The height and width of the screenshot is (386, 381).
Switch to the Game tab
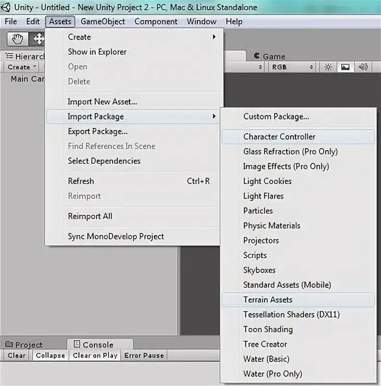269,56
